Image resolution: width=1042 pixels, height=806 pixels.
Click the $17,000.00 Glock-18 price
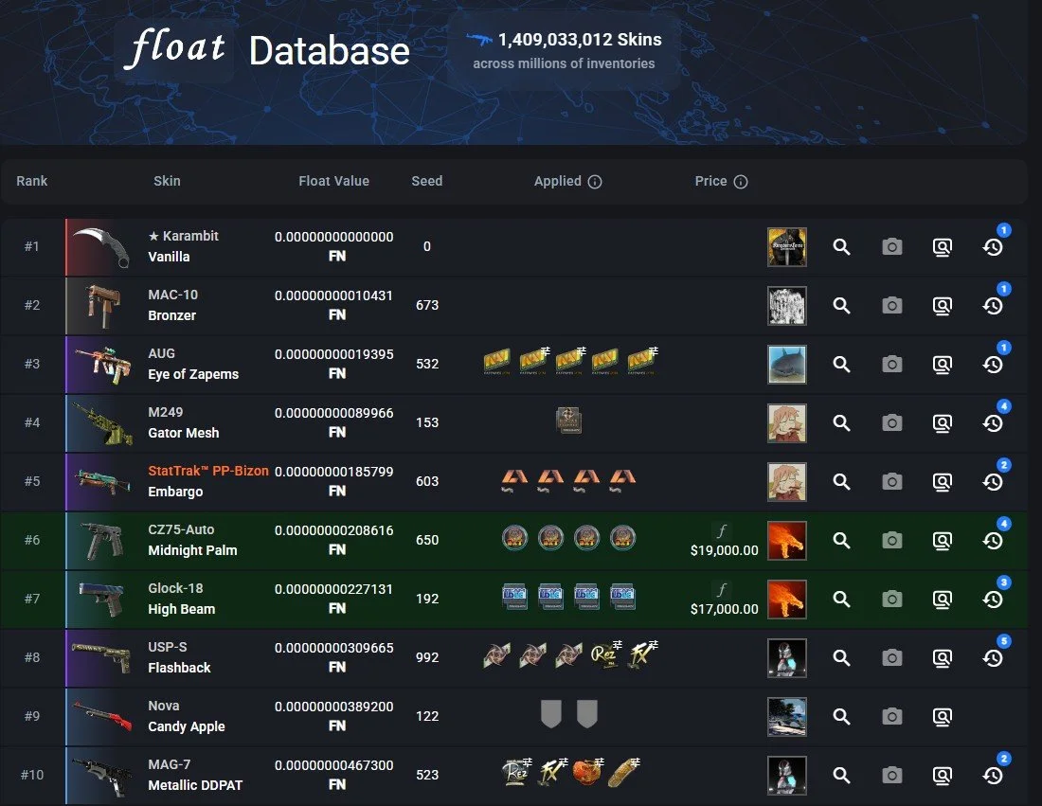coord(724,609)
